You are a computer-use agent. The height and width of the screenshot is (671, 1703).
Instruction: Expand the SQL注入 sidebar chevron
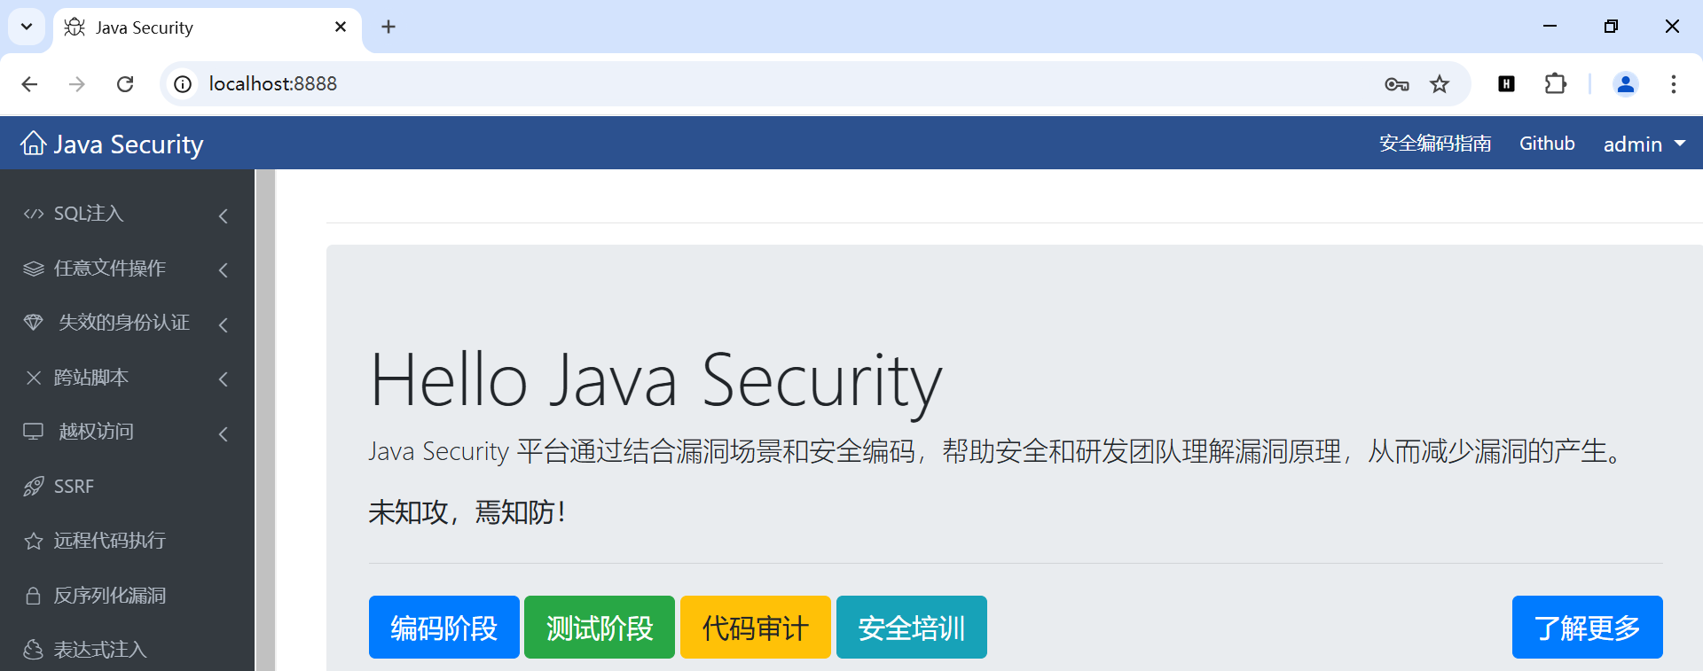click(x=224, y=215)
